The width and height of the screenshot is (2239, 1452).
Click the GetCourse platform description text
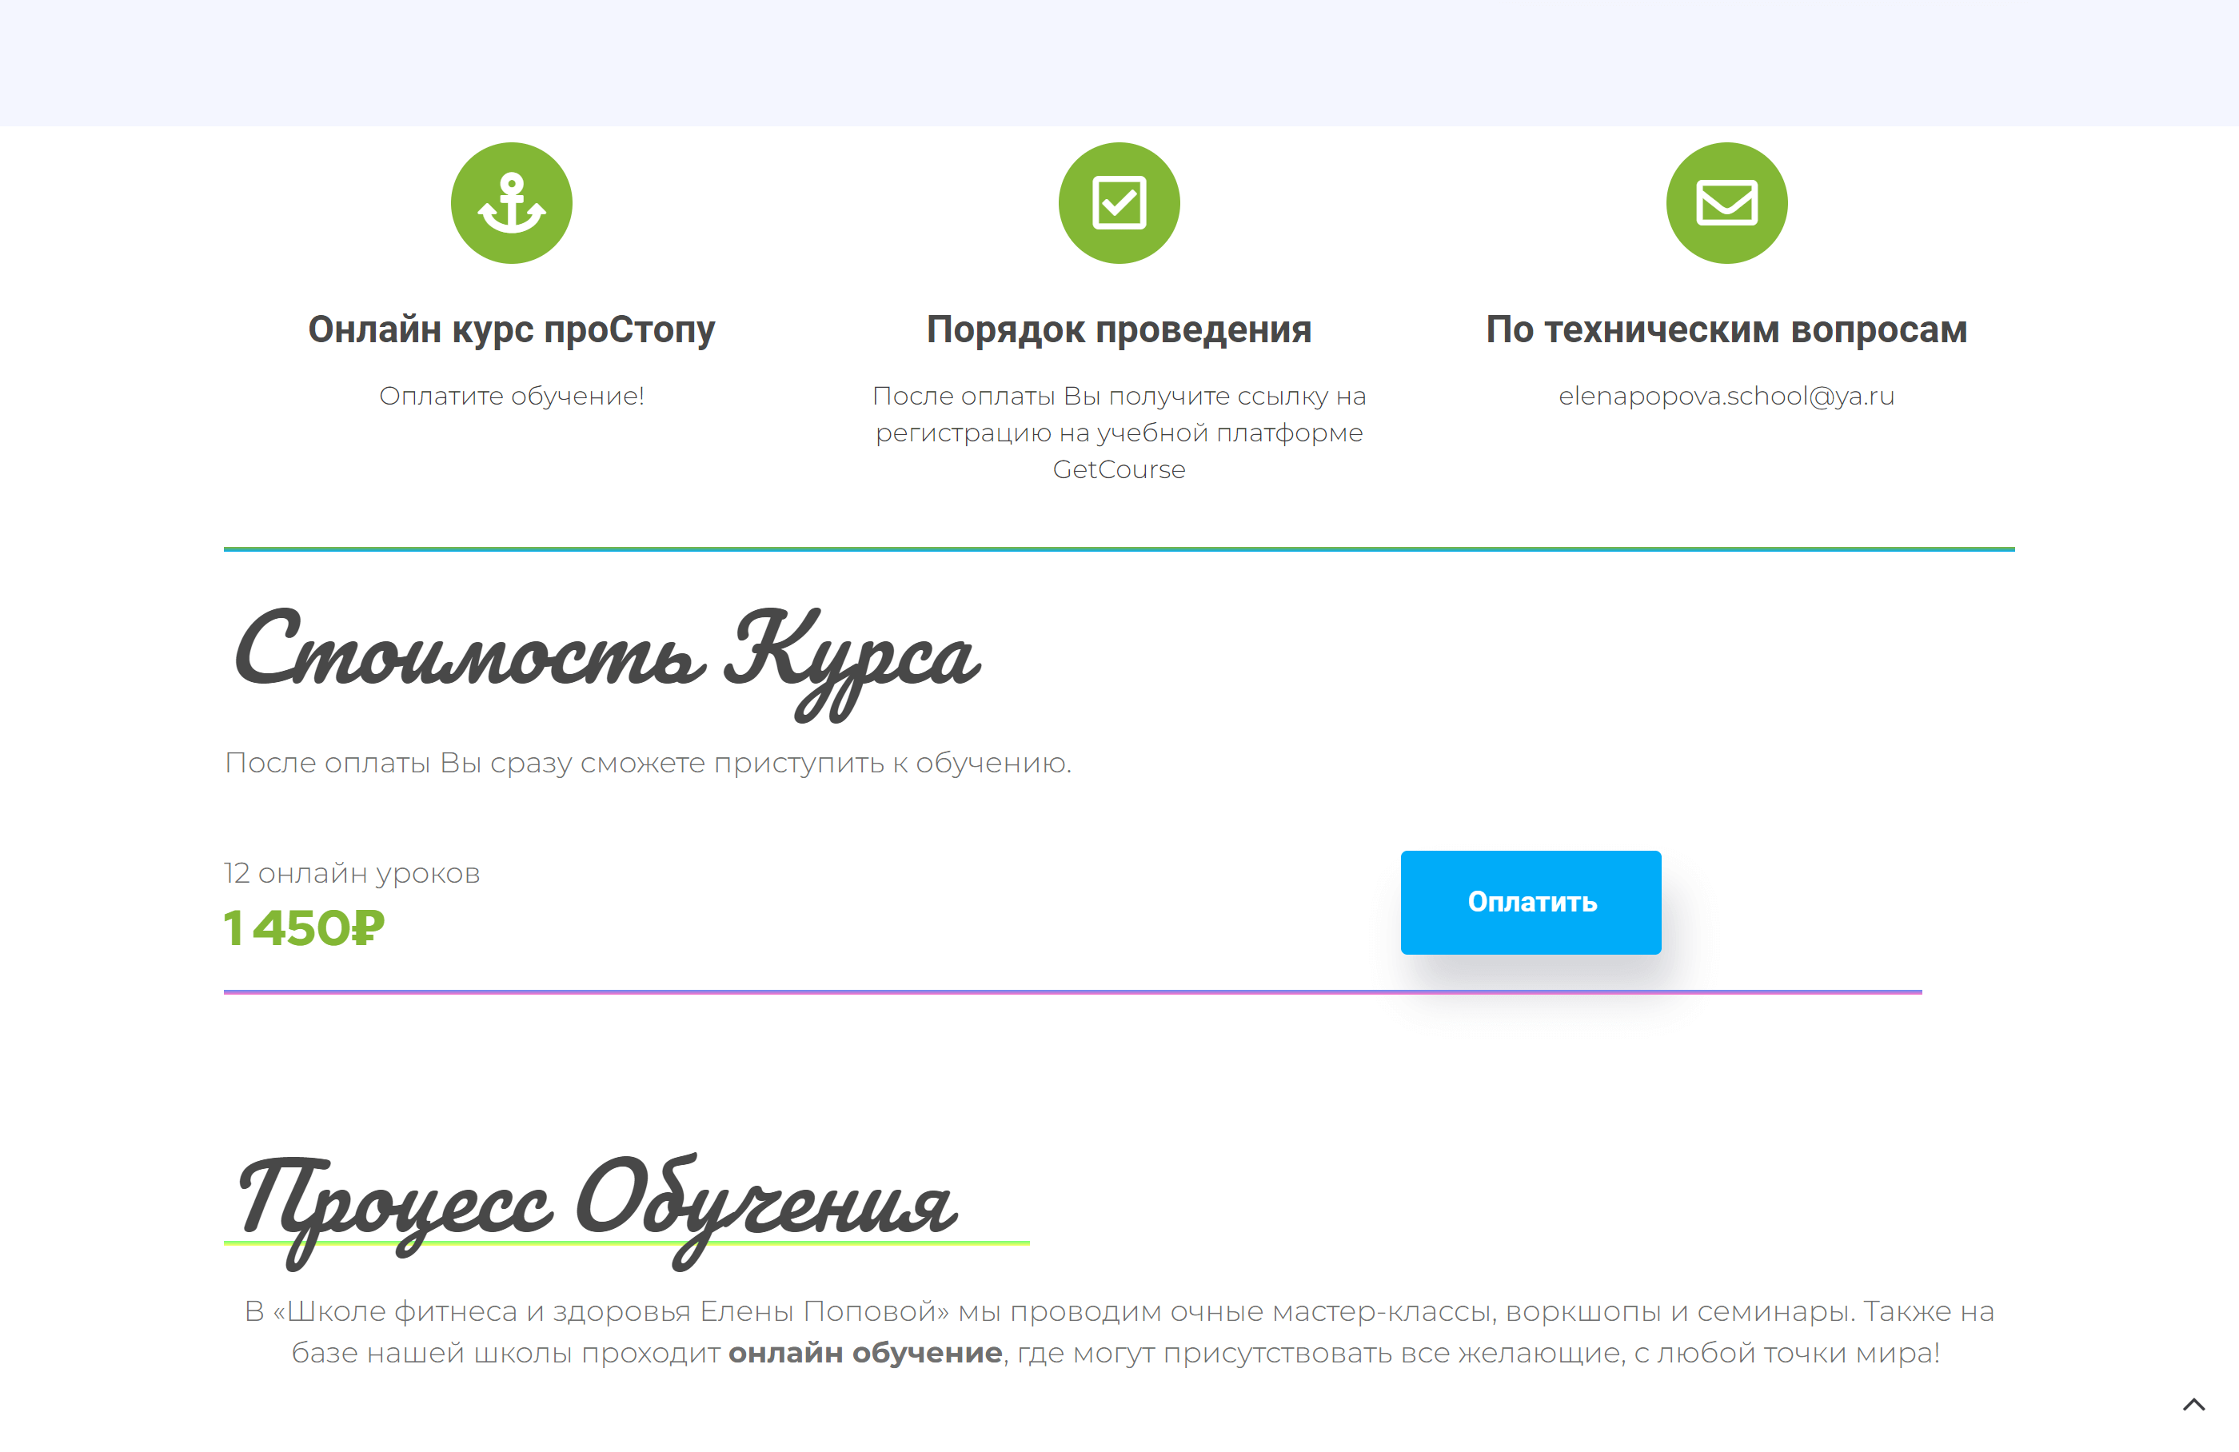tap(1119, 433)
